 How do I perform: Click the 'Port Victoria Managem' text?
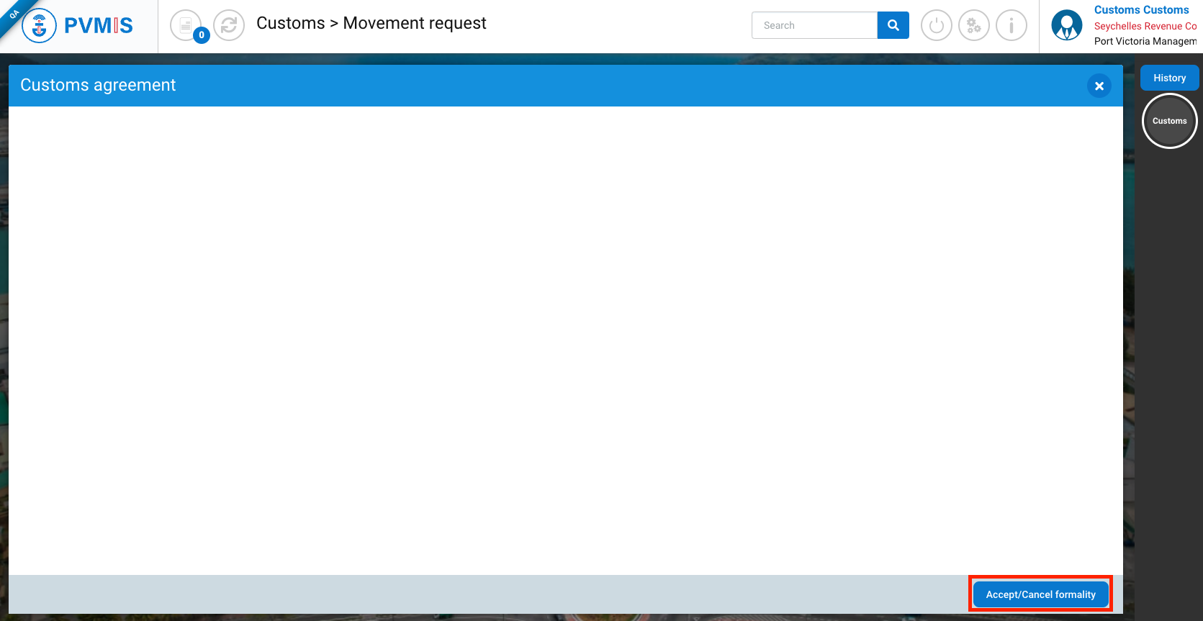coord(1145,41)
